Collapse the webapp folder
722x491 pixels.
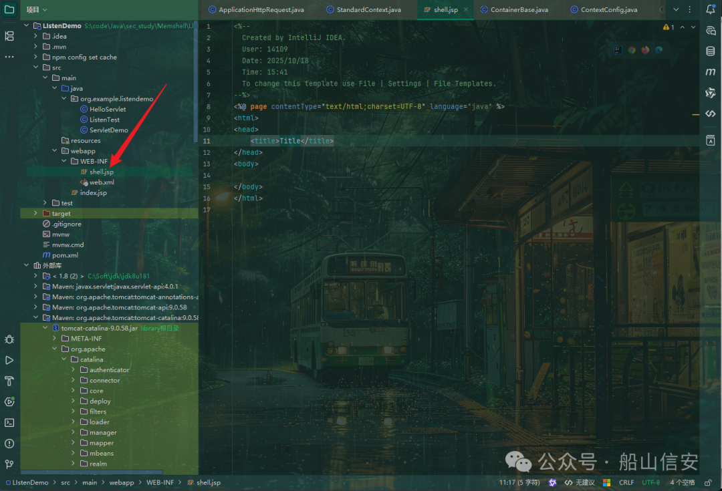pyautogui.click(x=54, y=150)
